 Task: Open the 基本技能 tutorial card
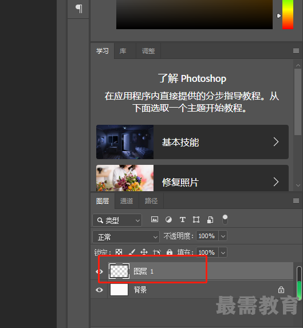coord(192,142)
